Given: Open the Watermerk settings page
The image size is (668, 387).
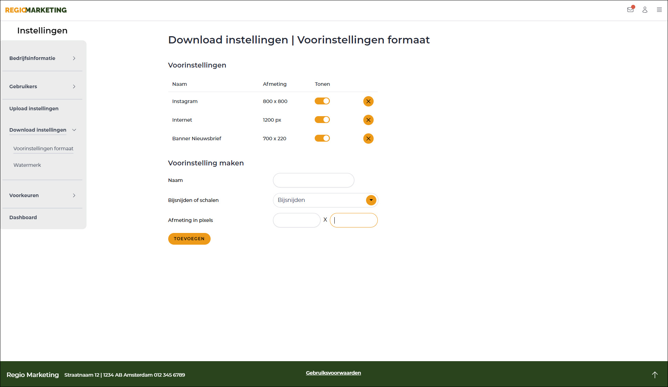Looking at the screenshot, I should click(27, 165).
